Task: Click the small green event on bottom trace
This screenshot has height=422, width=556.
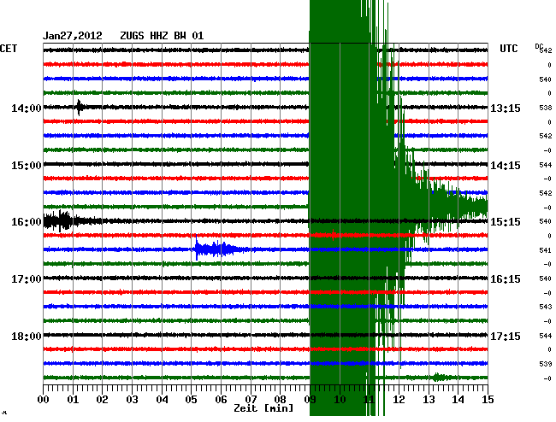Action: pos(439,377)
